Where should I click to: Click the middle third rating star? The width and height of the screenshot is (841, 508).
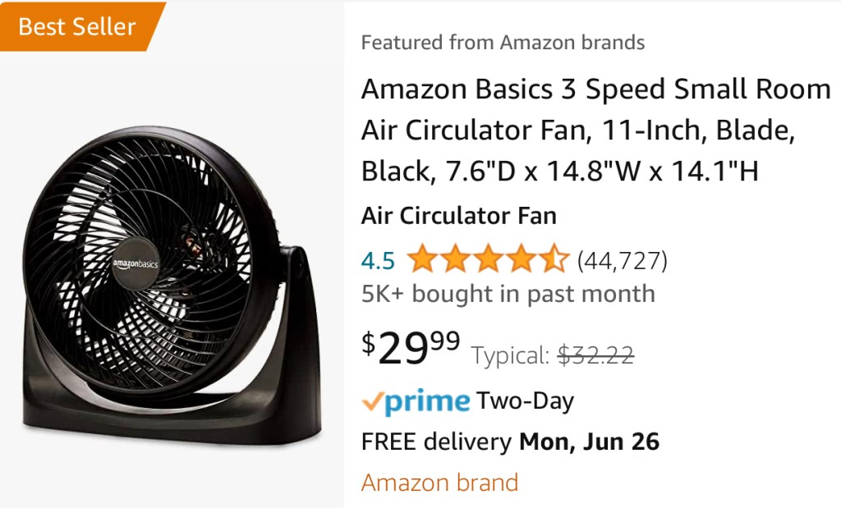pyautogui.click(x=488, y=260)
